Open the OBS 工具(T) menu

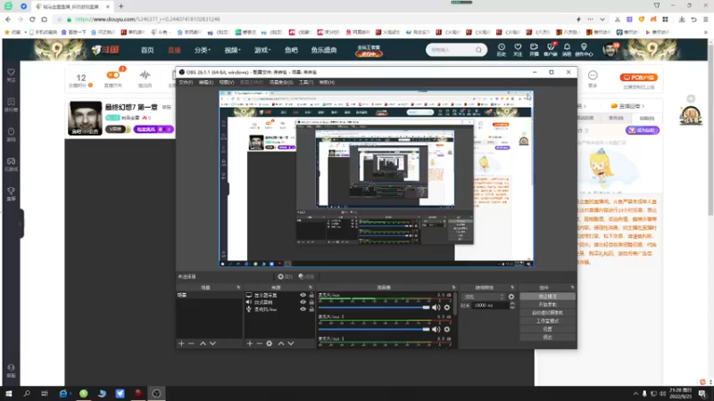click(306, 82)
